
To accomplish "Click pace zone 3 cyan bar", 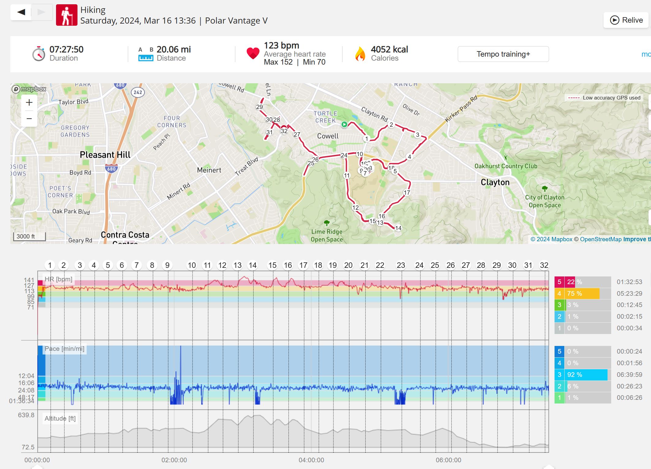I will coord(586,375).
